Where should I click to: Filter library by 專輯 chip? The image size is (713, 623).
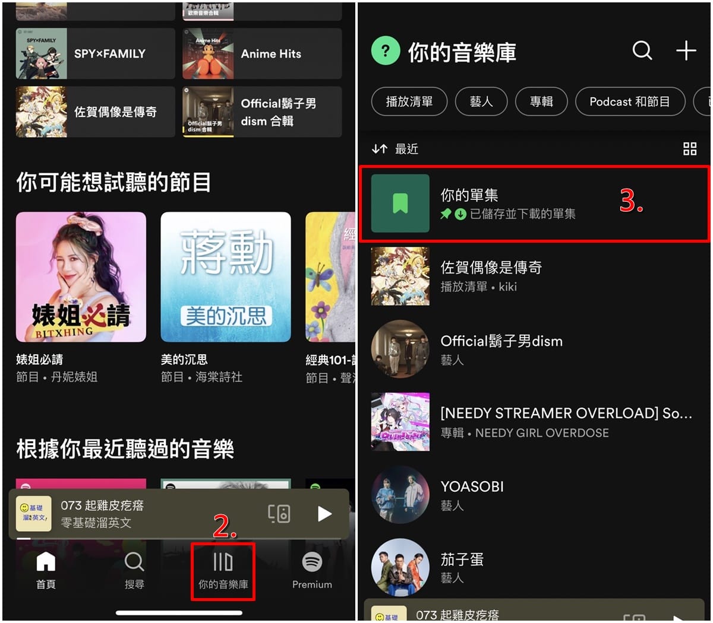click(541, 101)
